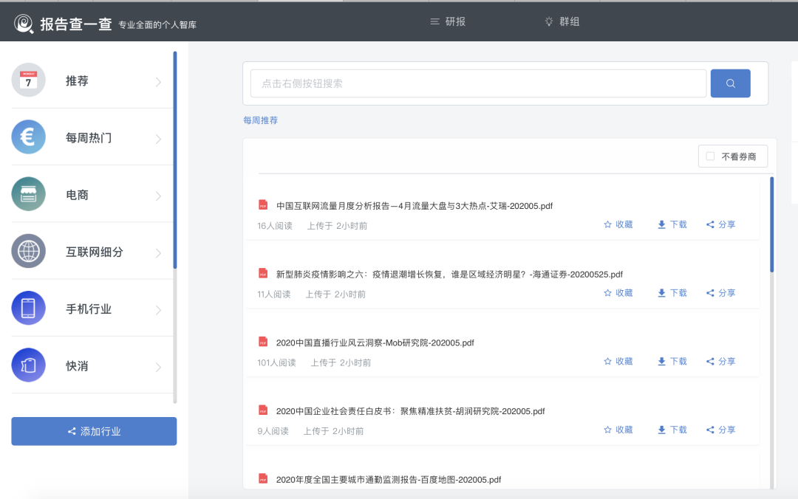Open 2020年度全国主要城市通勤监测报告 pdf title
The width and height of the screenshot is (798, 499).
click(389, 480)
